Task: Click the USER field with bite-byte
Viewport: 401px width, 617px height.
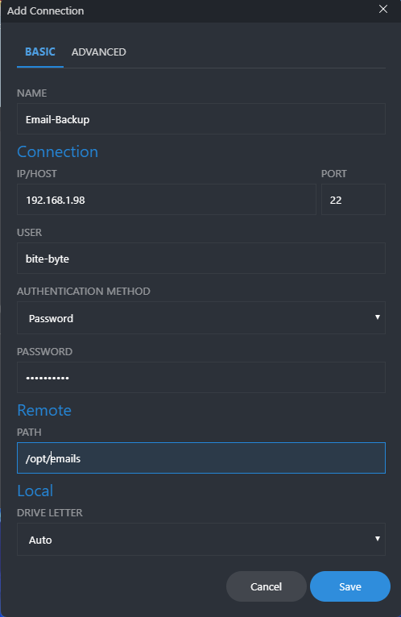Action: pyautogui.click(x=201, y=259)
